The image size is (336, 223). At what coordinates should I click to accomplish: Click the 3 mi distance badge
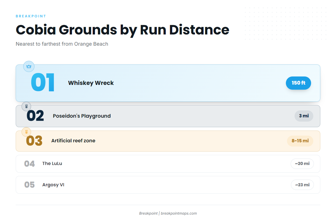pyautogui.click(x=304, y=116)
